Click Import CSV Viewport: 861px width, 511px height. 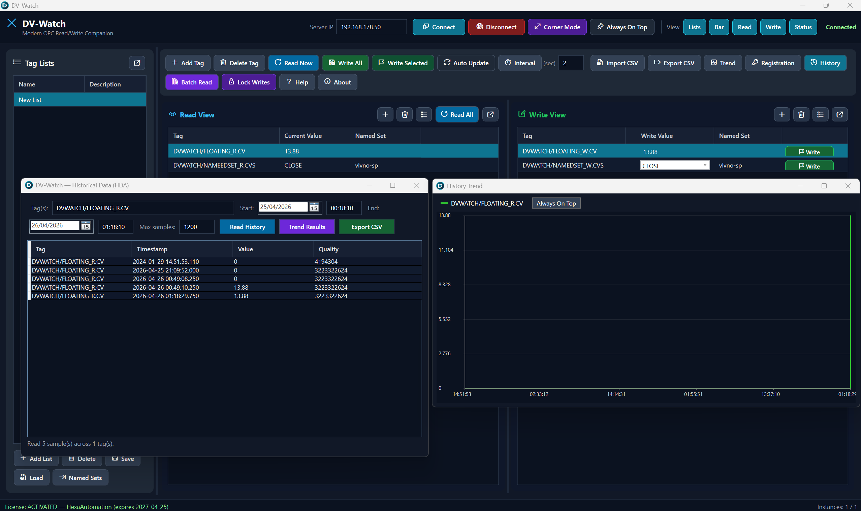pyautogui.click(x=617, y=63)
